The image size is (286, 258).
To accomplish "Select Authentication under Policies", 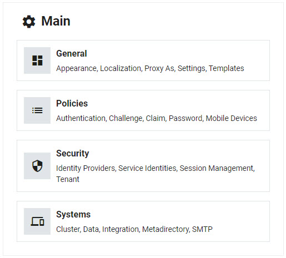I will (81, 118).
